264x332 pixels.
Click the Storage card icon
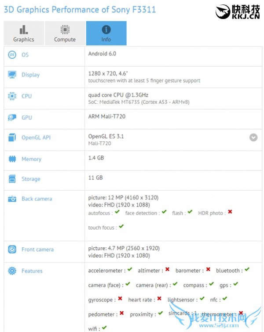12,179
